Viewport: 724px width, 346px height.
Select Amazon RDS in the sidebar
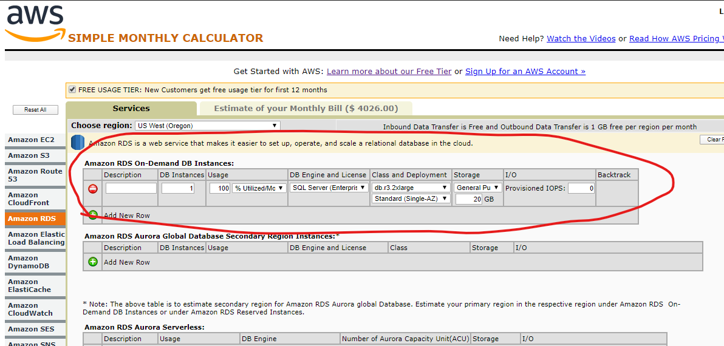point(35,219)
